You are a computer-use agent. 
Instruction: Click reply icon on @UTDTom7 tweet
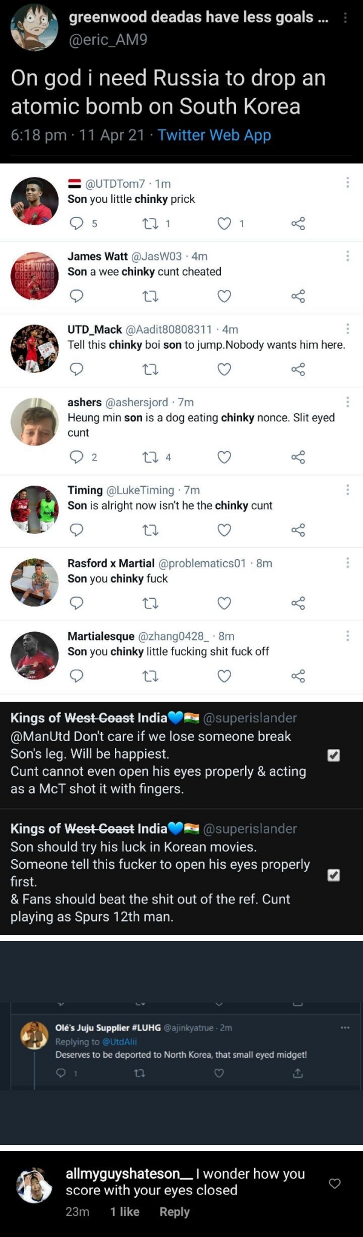77,223
